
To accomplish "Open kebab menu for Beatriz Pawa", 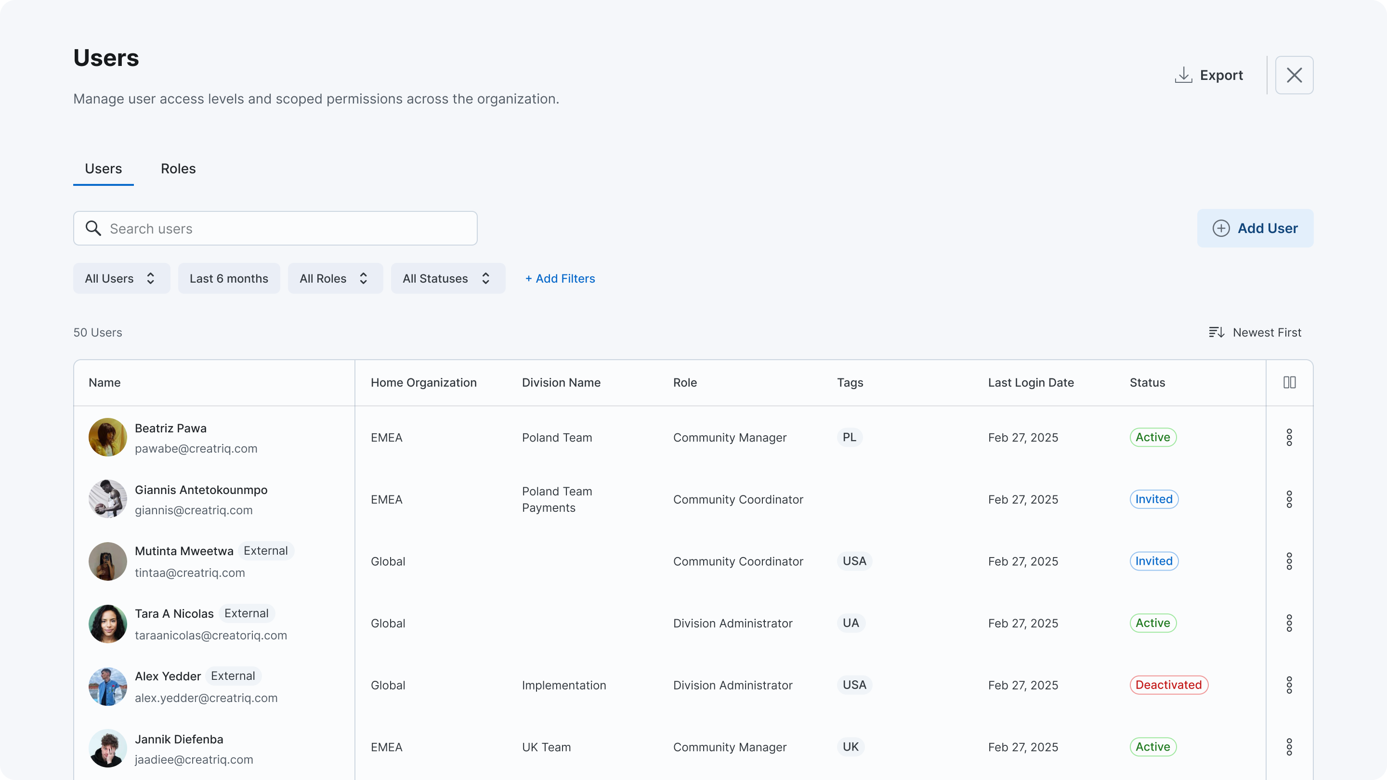I will click(x=1289, y=437).
